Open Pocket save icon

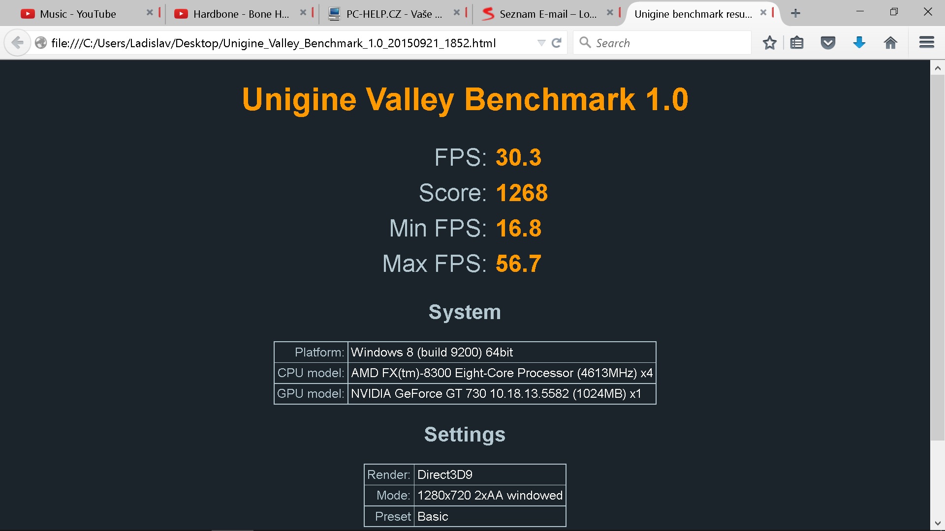828,43
